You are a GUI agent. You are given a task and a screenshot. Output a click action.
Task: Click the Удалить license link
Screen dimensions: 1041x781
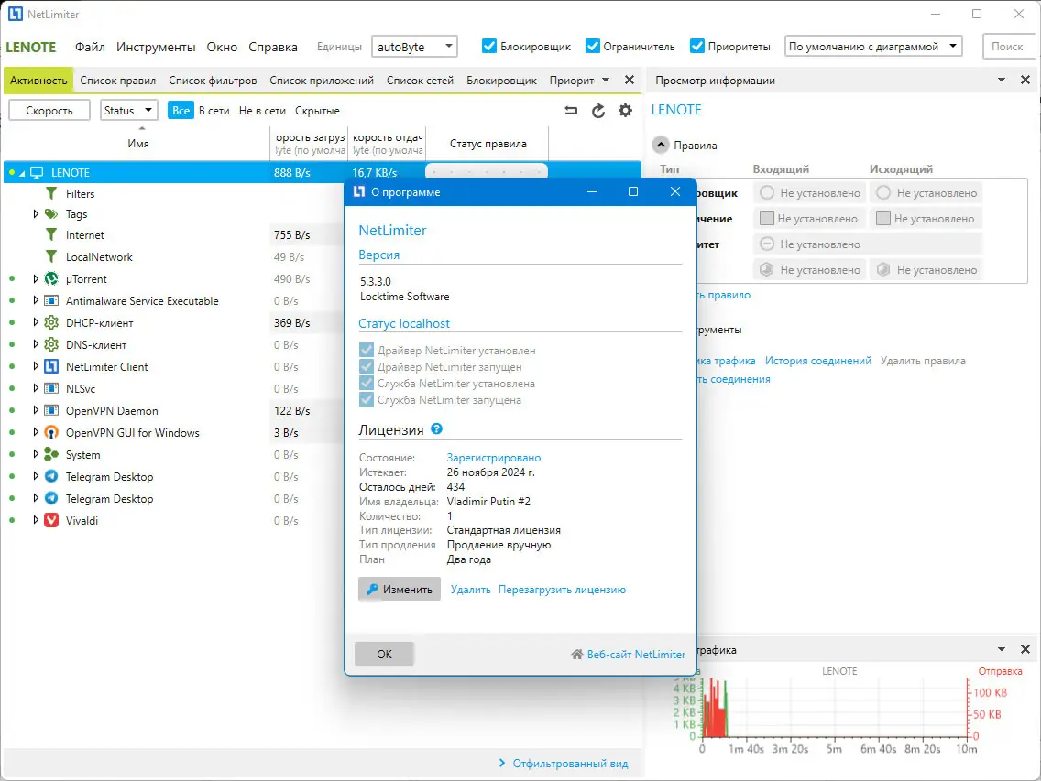pyautogui.click(x=470, y=590)
